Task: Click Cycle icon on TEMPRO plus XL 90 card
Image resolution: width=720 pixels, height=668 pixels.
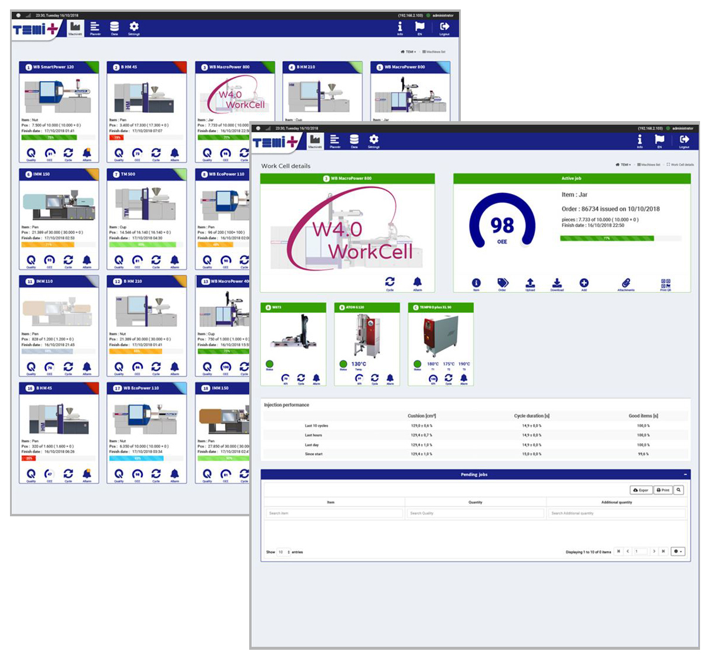Action: (x=448, y=378)
